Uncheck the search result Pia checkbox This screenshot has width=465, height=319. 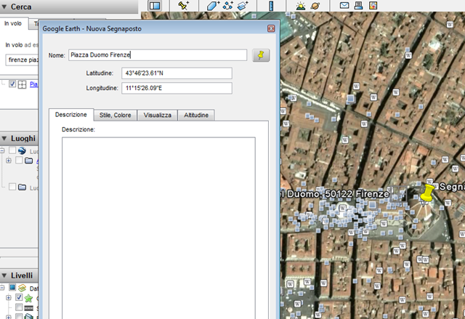pos(12,84)
